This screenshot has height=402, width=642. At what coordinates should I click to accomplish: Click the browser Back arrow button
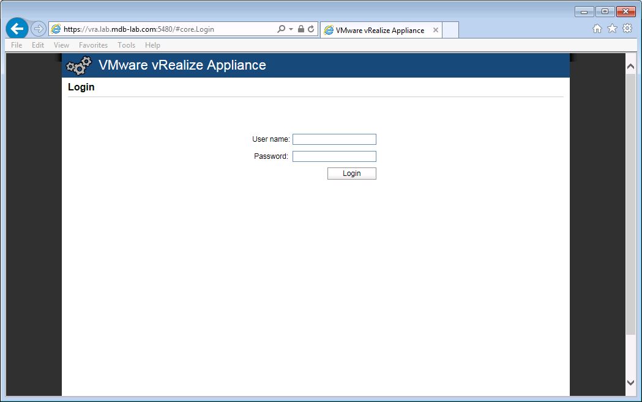tap(17, 29)
